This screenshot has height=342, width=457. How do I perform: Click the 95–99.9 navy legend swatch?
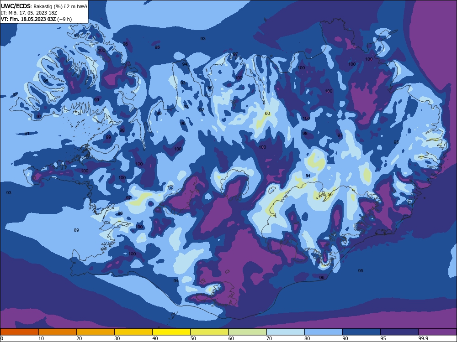399,332
